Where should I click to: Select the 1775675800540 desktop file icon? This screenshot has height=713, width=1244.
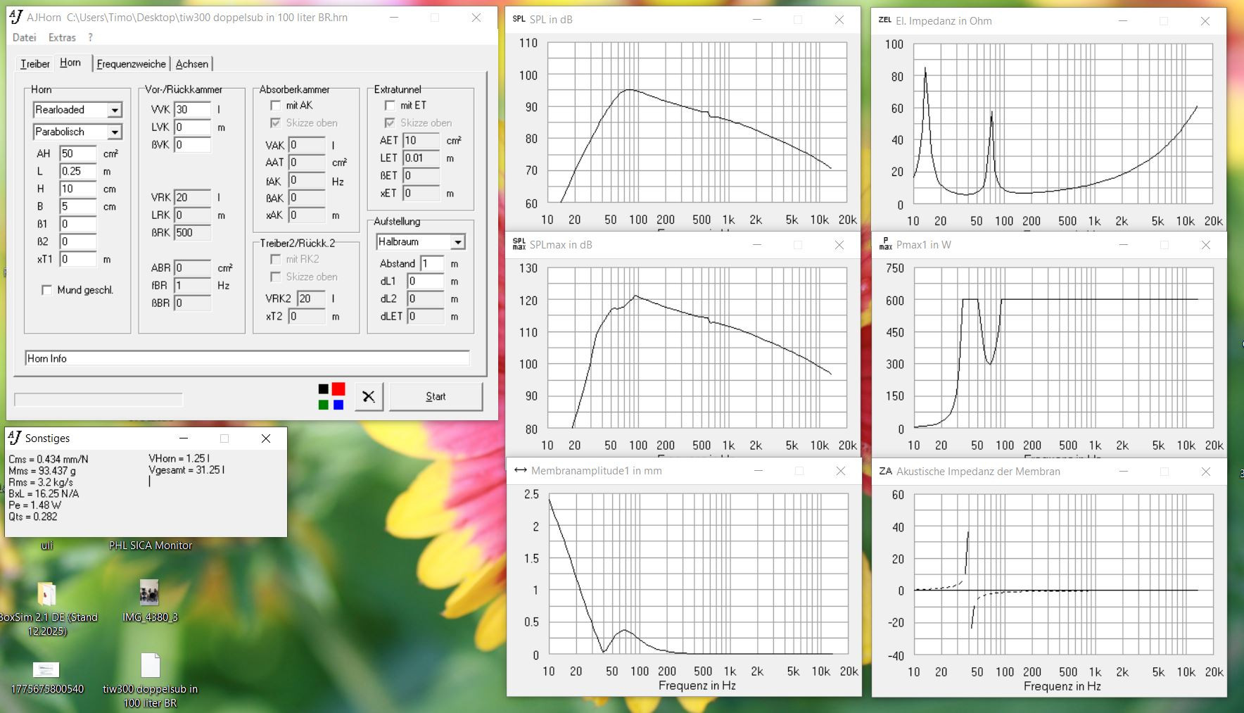pos(46,669)
